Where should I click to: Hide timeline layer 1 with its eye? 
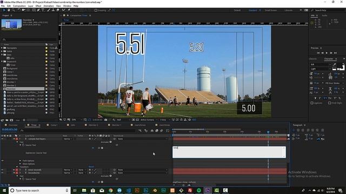[x=2, y=139]
